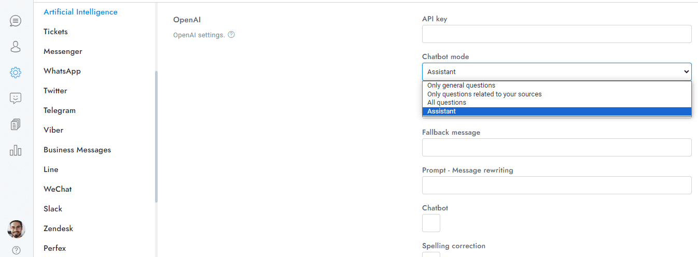Image resolution: width=698 pixels, height=257 pixels.
Task: Select 'Only general questions' option
Action: click(x=461, y=85)
